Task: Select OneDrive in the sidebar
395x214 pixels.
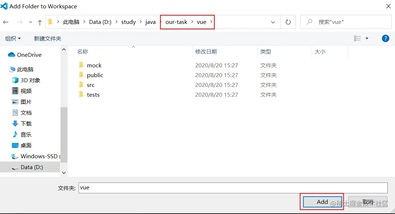Action: (27, 54)
